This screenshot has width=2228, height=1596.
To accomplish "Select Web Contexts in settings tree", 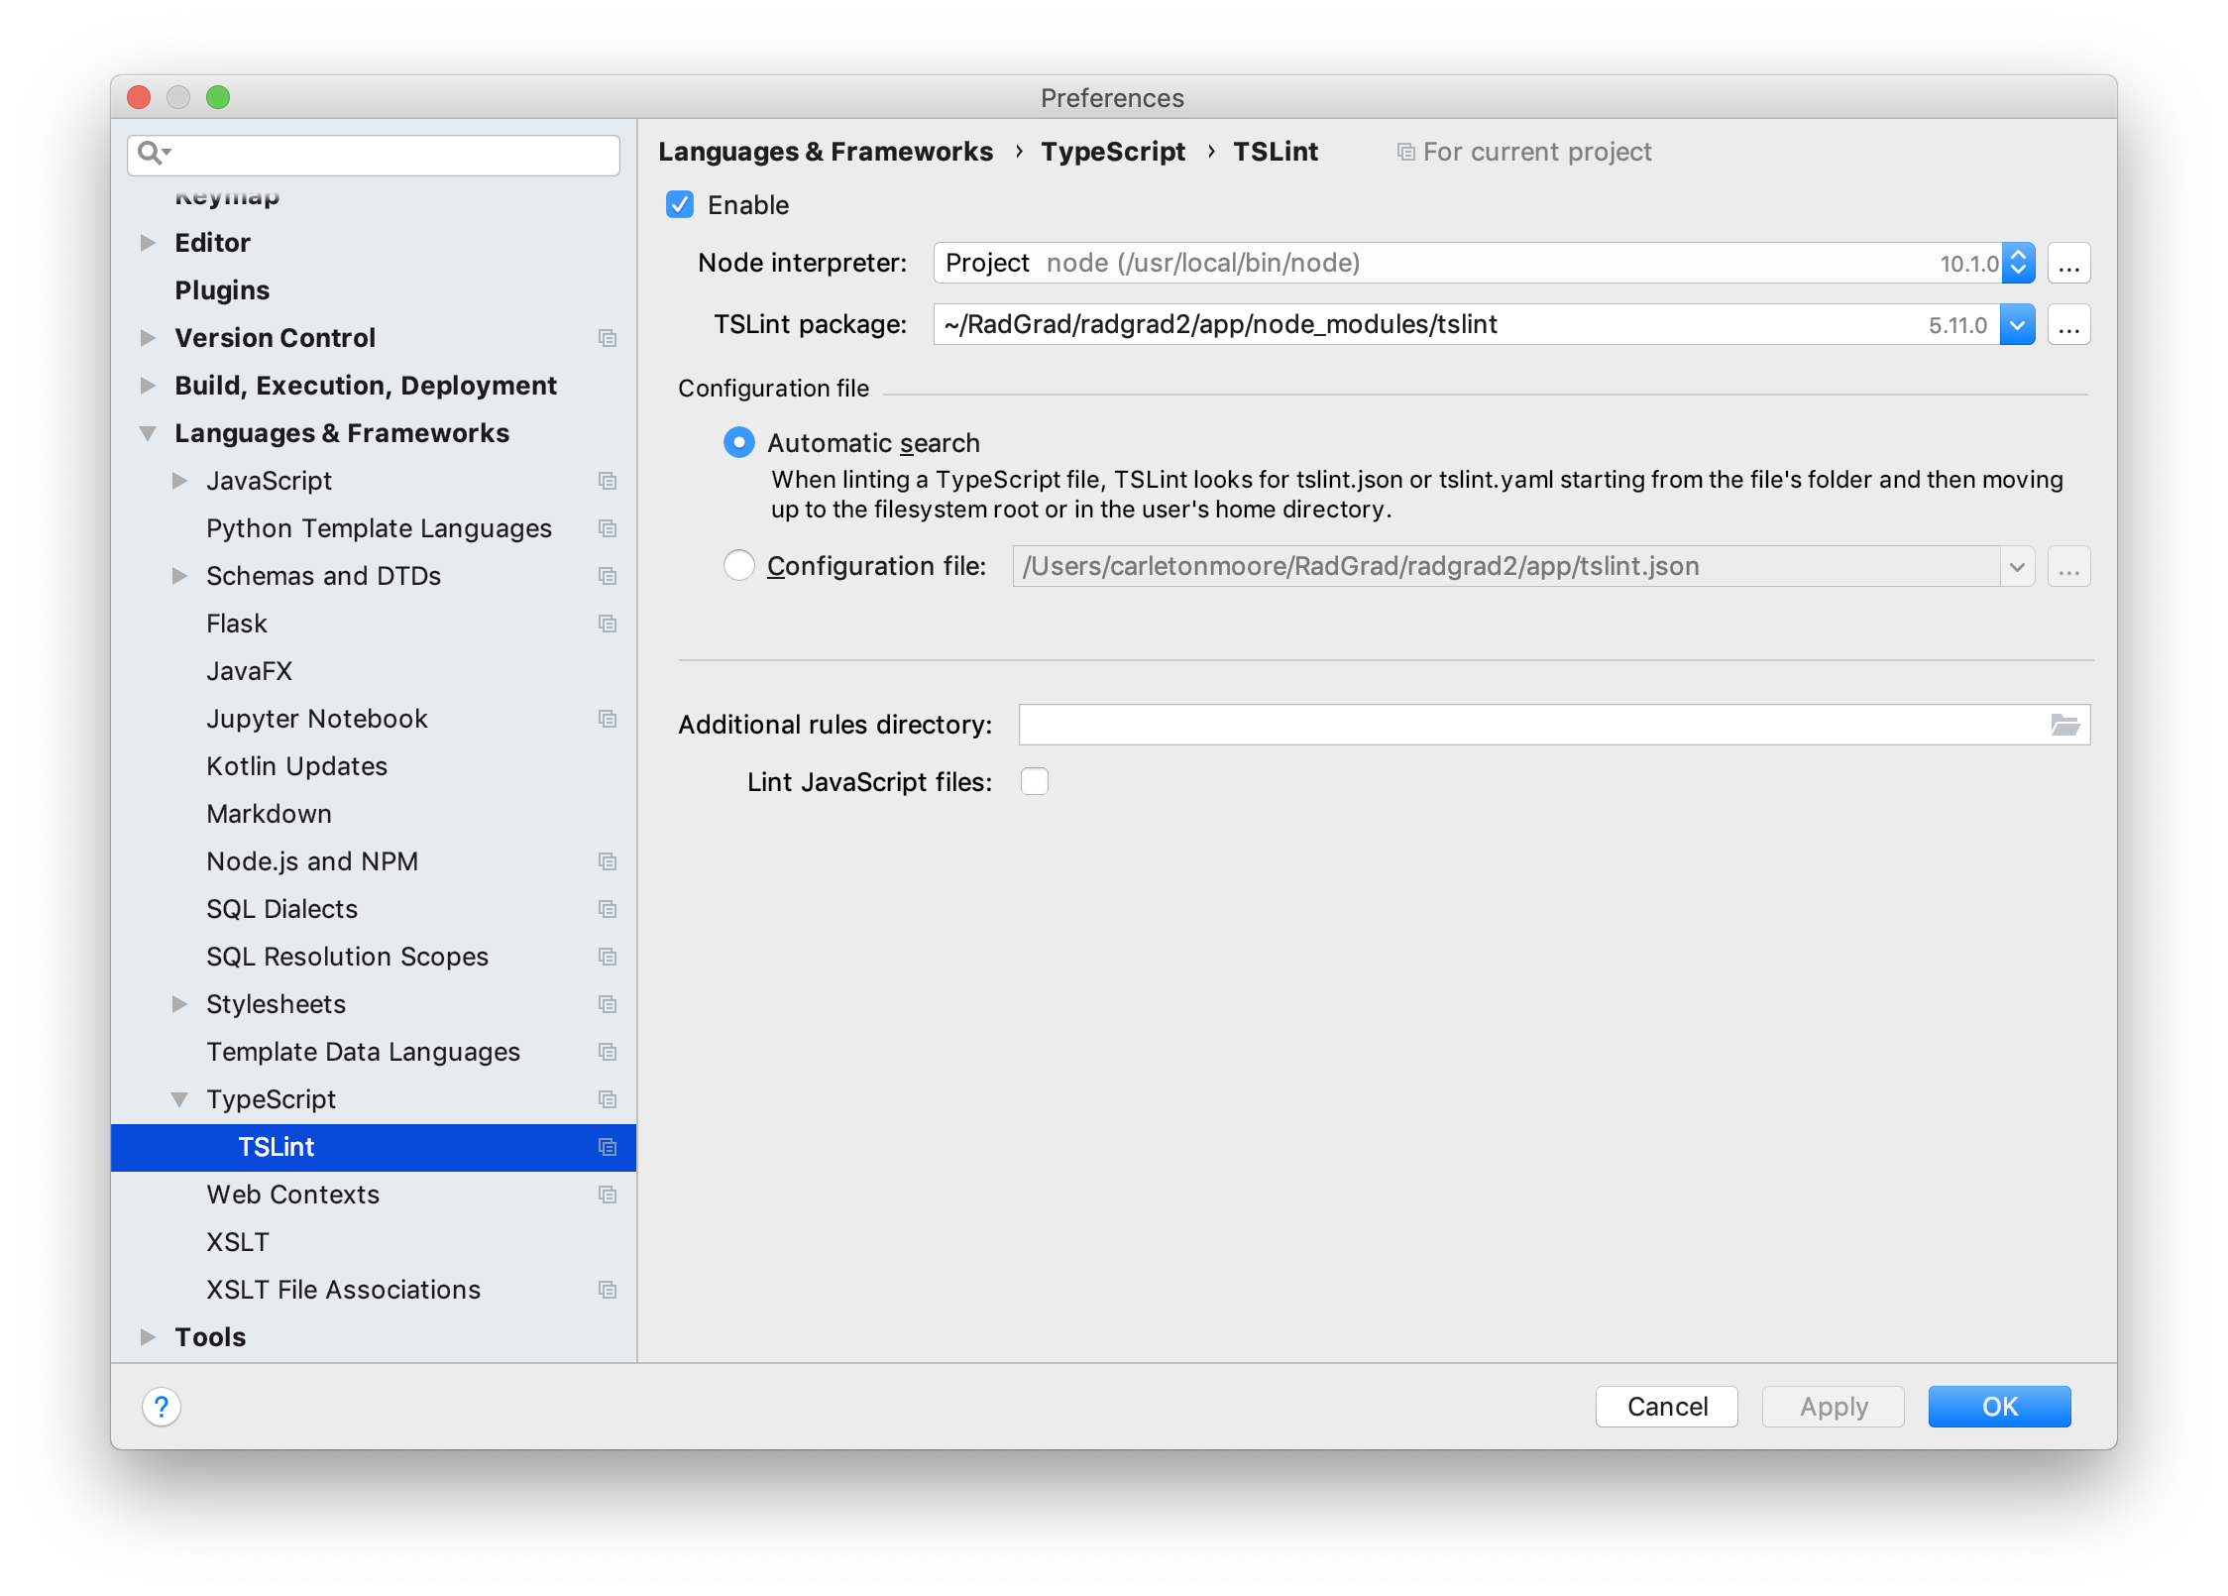I will point(292,1195).
